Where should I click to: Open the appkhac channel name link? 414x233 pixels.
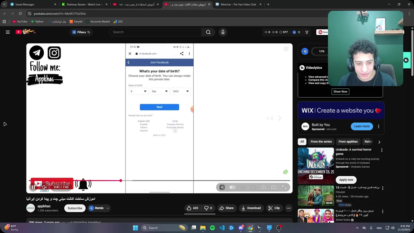(44, 206)
